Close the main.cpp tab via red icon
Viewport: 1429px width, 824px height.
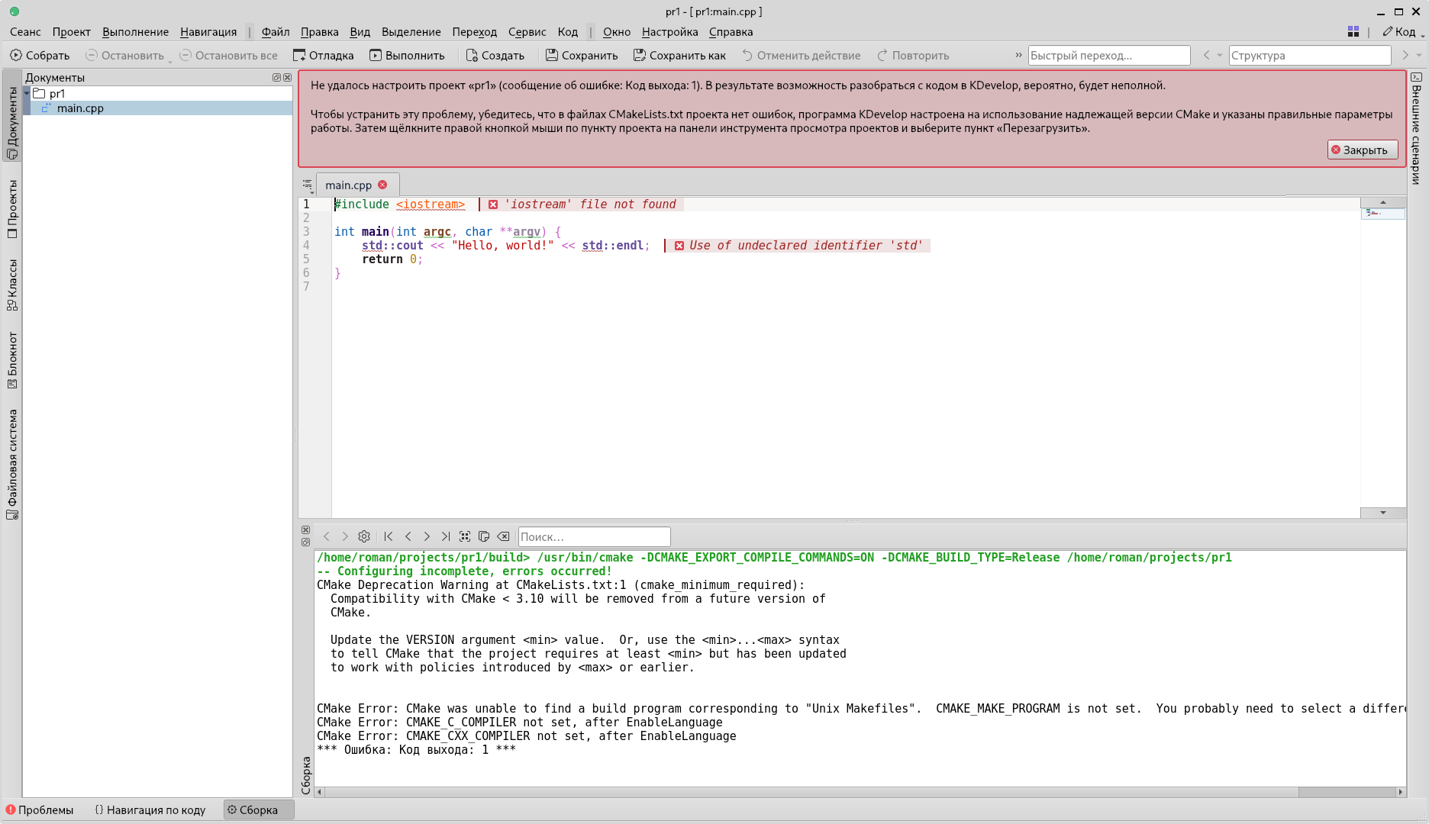[x=382, y=185]
